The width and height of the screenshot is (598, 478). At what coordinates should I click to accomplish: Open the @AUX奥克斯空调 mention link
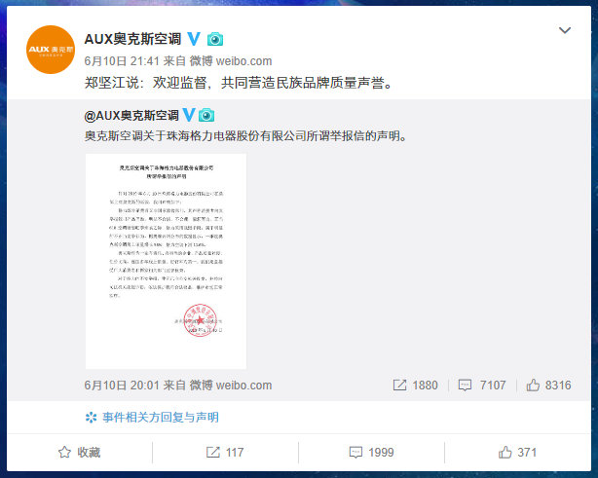(131, 115)
